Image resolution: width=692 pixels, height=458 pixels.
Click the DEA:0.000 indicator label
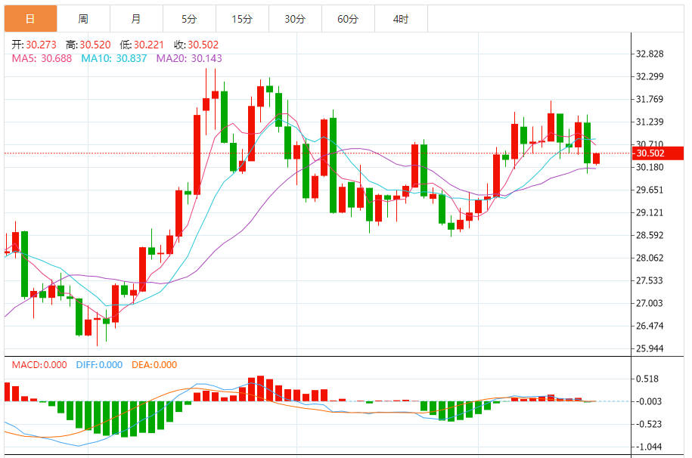pos(154,365)
